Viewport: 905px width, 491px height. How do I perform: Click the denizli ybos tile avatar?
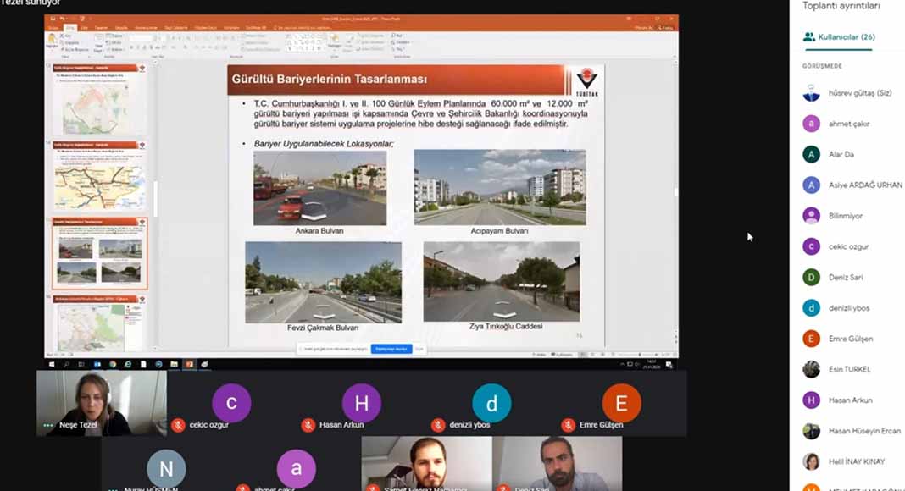pos(491,403)
